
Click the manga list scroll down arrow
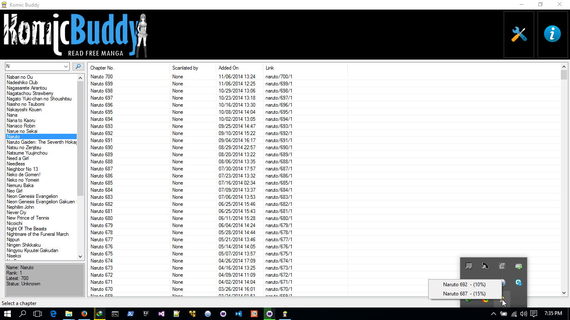tap(81, 257)
